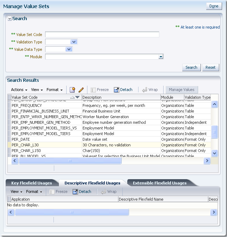Open the Validation Type dropdown
The height and width of the screenshot is (237, 227).
(74, 42)
